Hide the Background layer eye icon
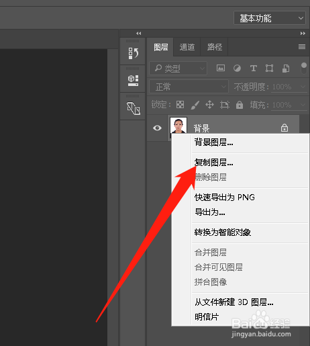This screenshot has height=346, width=310. (157, 128)
